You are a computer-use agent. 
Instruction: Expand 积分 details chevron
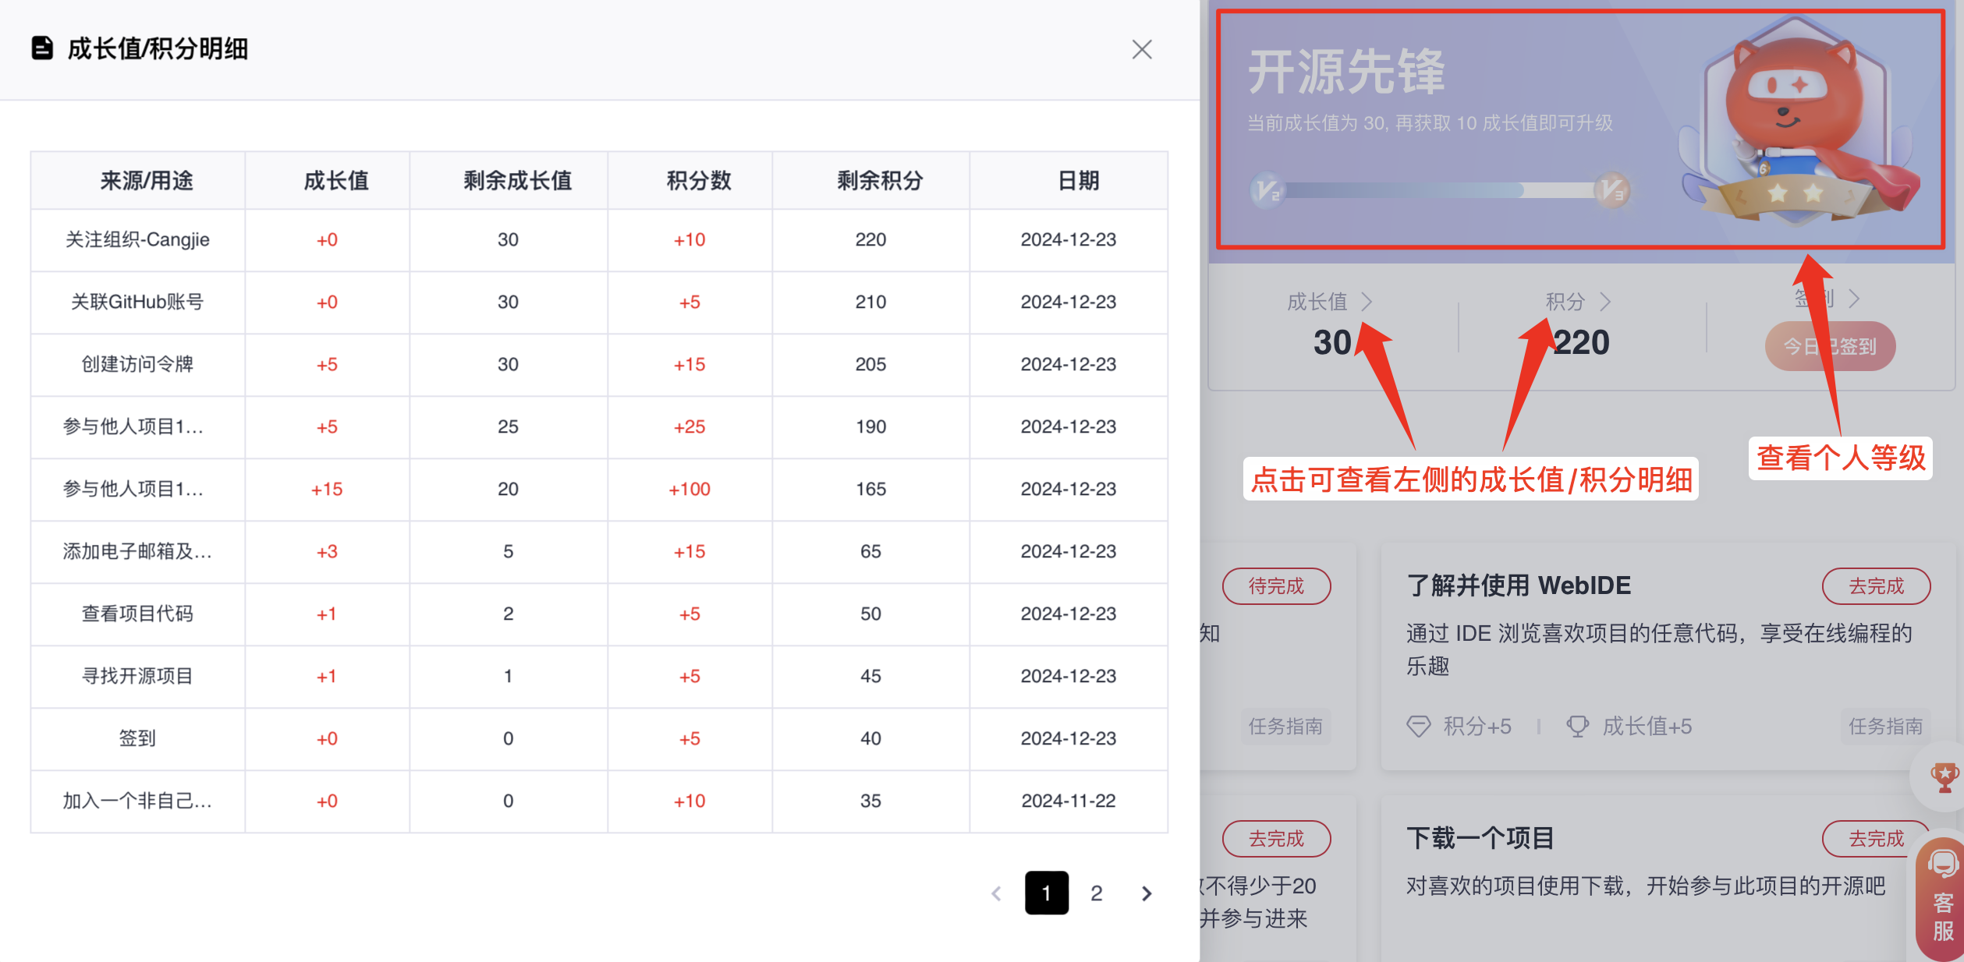[1605, 302]
